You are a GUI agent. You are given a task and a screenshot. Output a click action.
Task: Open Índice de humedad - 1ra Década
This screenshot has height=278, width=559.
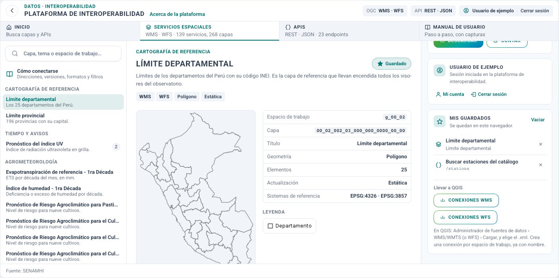click(63, 191)
